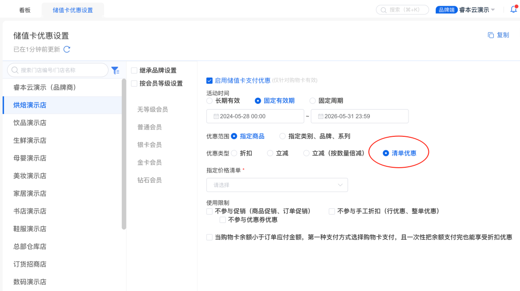Choose 金卡会员 membership level
520x291 pixels.
150,162
